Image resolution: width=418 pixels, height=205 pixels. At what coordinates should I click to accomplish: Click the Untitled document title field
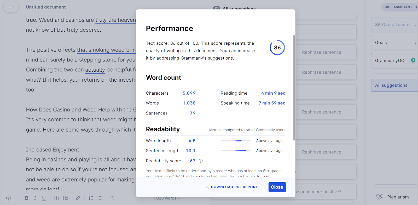[x=46, y=7]
